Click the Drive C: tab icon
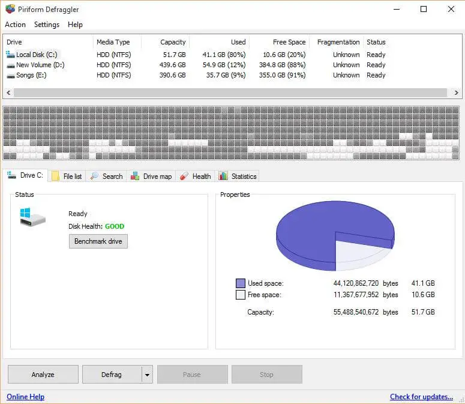465x404 pixels. 11,175
